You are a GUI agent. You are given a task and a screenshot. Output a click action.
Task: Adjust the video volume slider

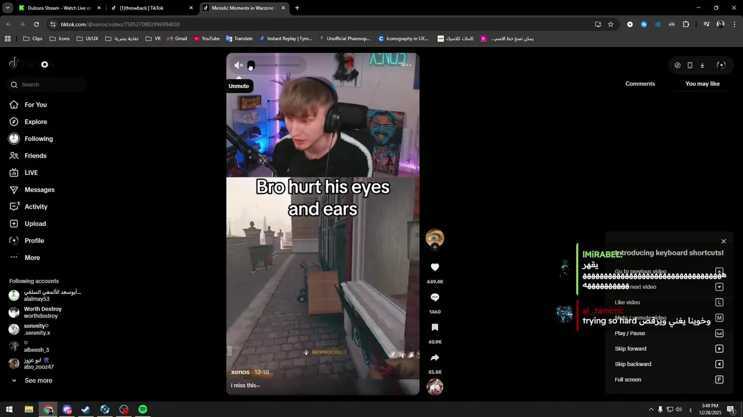[277, 65]
